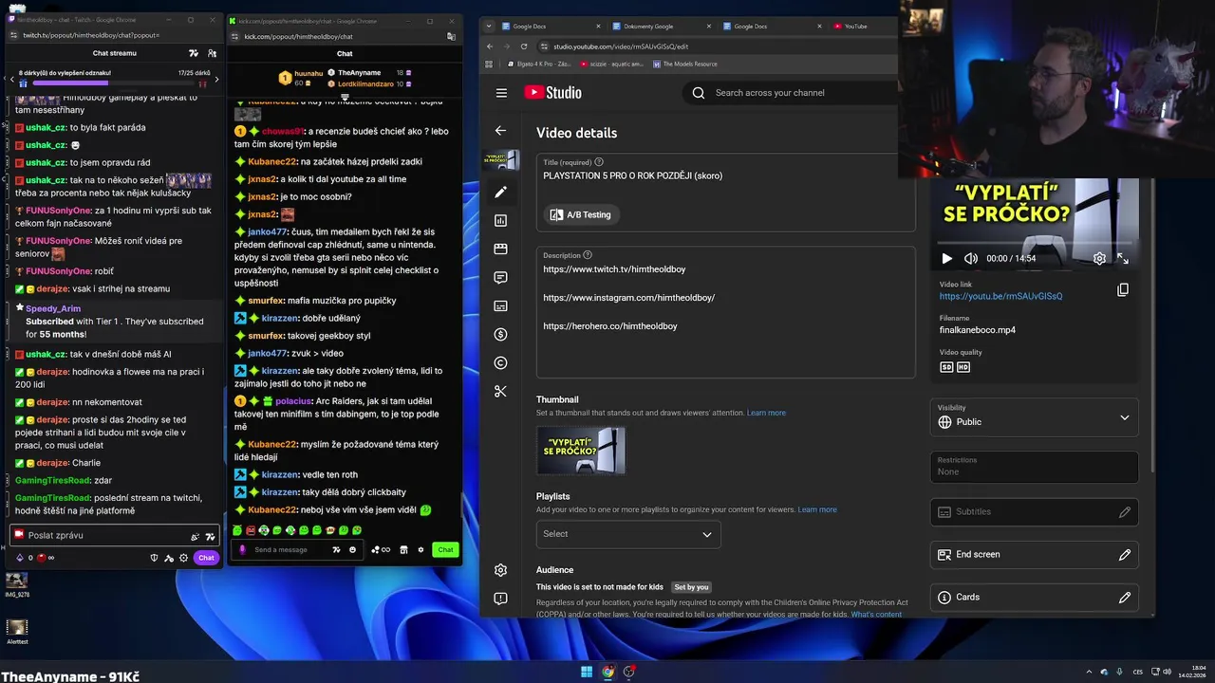The height and width of the screenshot is (683, 1215).
Task: Edit End screen with its pencil icon
Action: point(1125,554)
